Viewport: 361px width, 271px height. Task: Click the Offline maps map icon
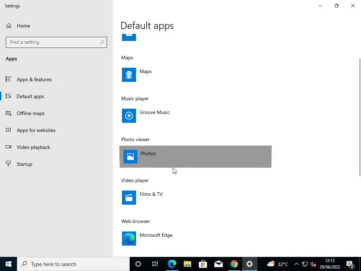click(x=8, y=113)
